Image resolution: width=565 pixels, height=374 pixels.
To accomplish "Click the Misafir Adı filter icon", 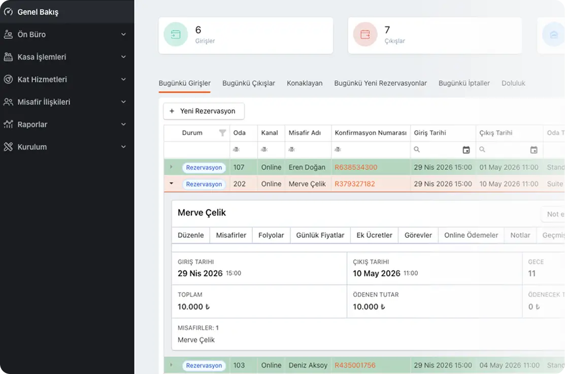I will tap(292, 149).
